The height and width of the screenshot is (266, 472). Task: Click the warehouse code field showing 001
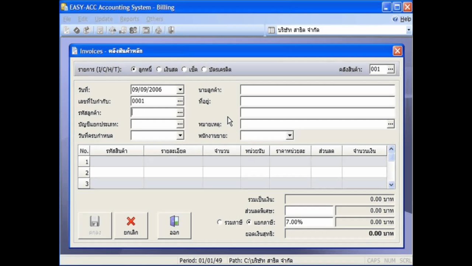[378, 69]
